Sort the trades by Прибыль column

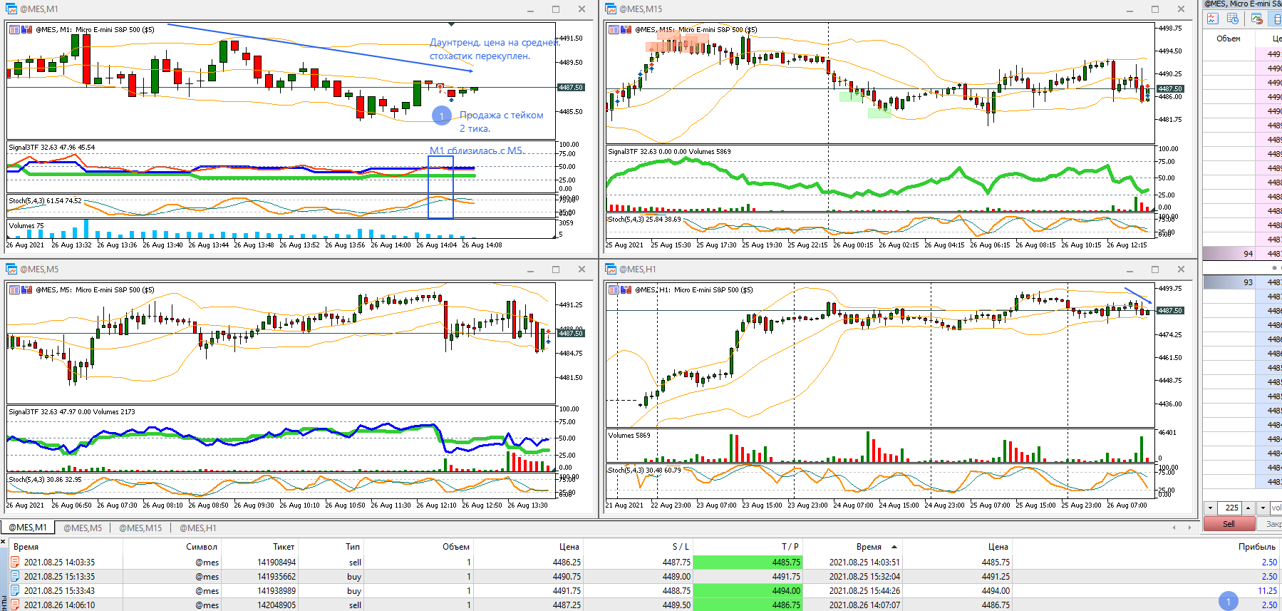click(x=1256, y=547)
